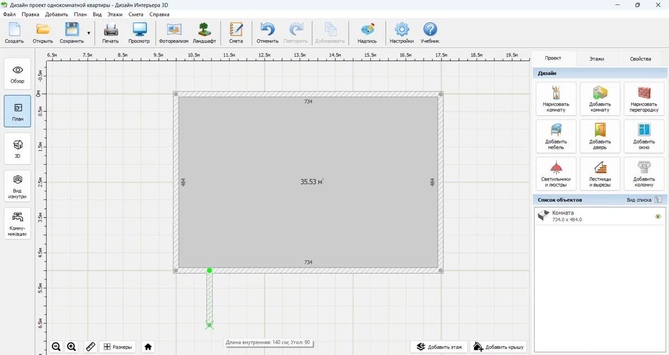669x355 pixels.
Task: Click the greyed-out Дублировать icon
Action: click(330, 33)
